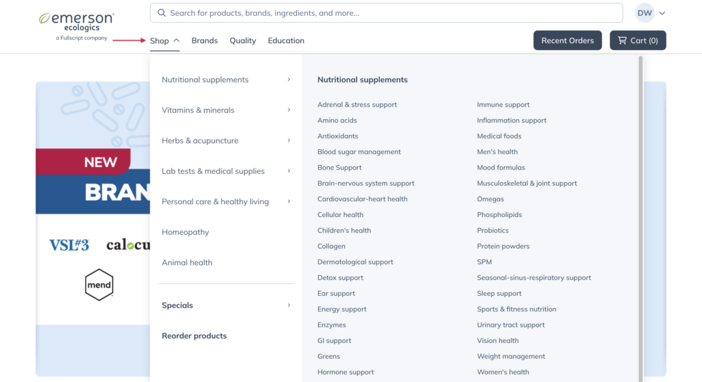This screenshot has height=382, width=702.
Task: Expand the account menu chevron
Action: coord(662,13)
